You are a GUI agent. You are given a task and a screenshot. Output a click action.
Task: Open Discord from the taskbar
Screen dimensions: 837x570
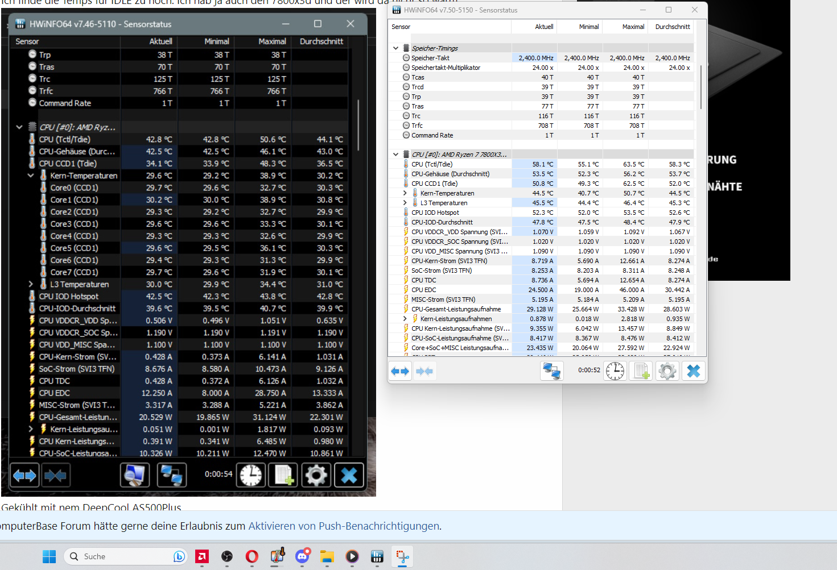tap(302, 556)
